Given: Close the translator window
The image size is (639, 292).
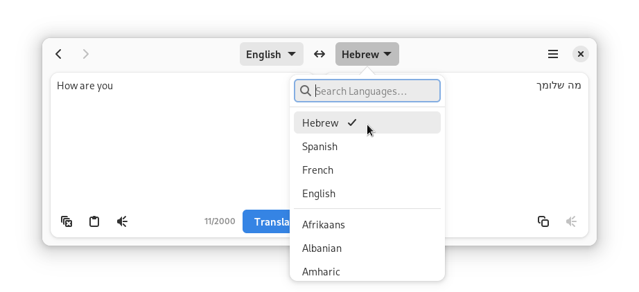Looking at the screenshot, I should coord(581,54).
